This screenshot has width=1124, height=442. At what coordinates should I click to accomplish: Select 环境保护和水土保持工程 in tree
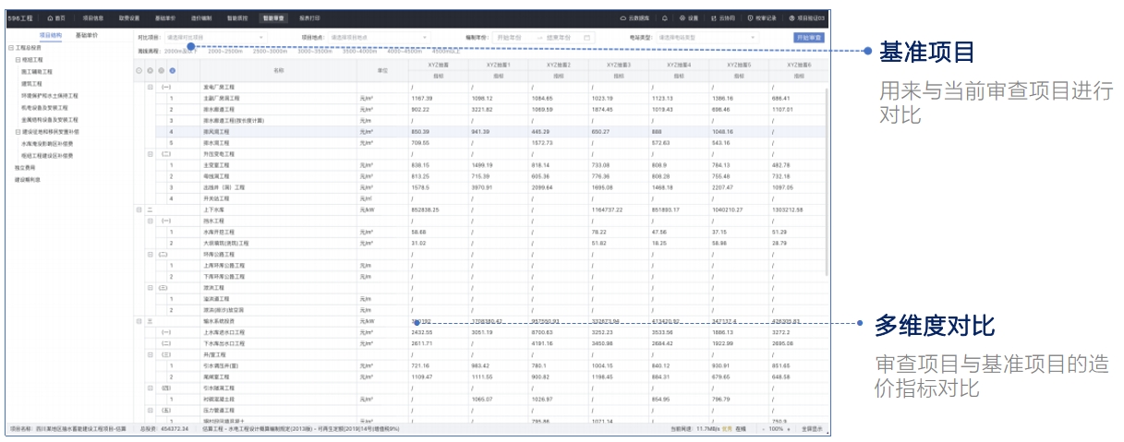(x=49, y=95)
